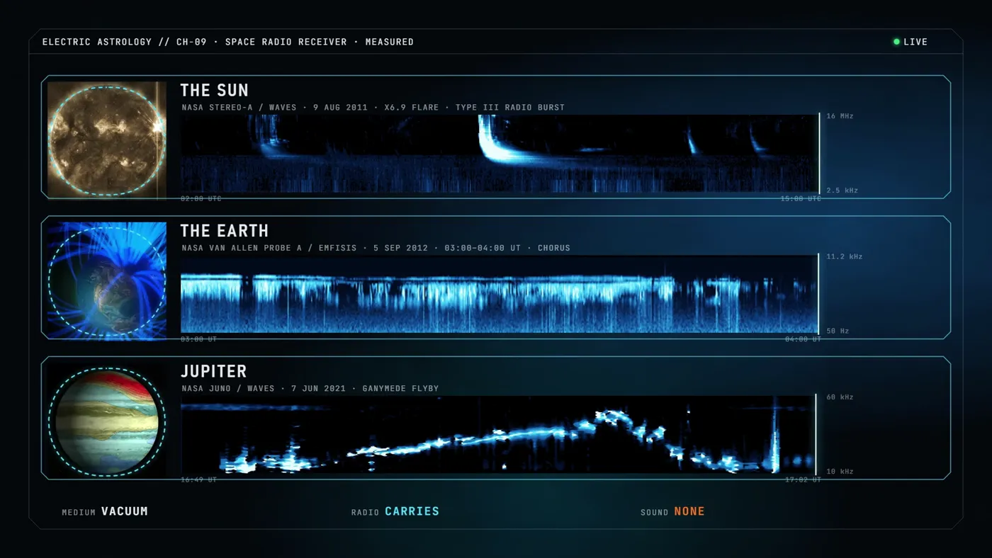Click the "16 MHz" frequency label
This screenshot has width=992, height=558.
[x=840, y=115]
